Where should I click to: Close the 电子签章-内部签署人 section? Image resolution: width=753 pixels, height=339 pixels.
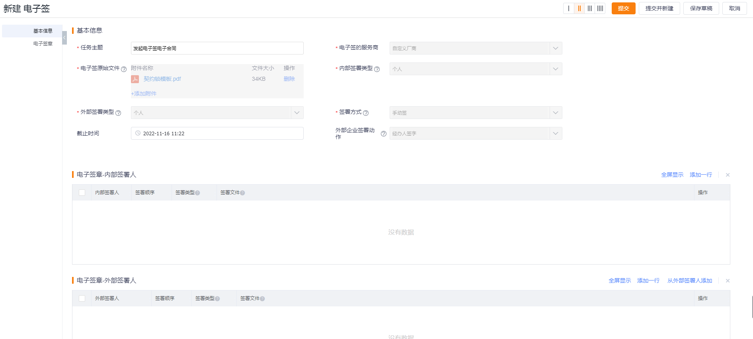[x=728, y=175]
